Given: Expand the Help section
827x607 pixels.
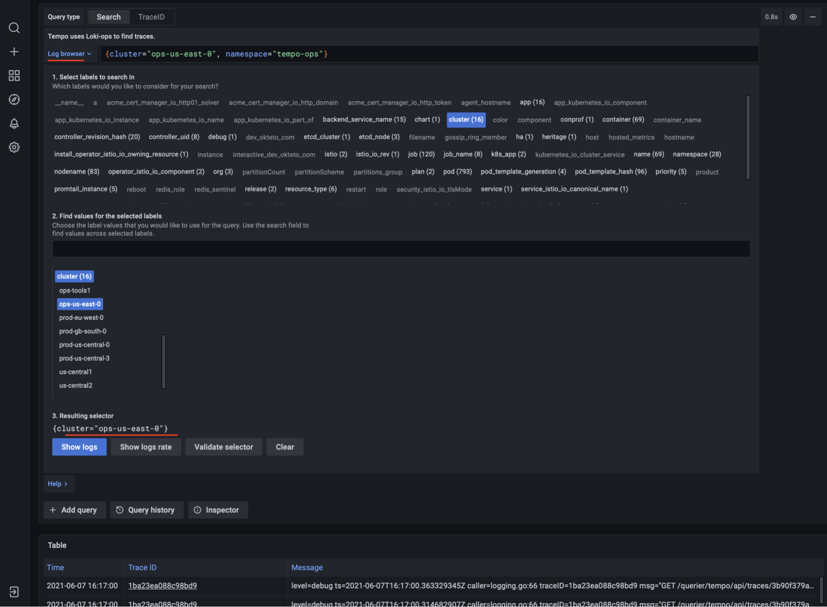Looking at the screenshot, I should click(x=58, y=483).
